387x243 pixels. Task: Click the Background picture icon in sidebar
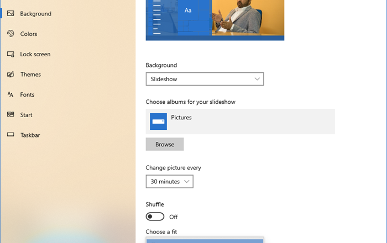coord(11,13)
